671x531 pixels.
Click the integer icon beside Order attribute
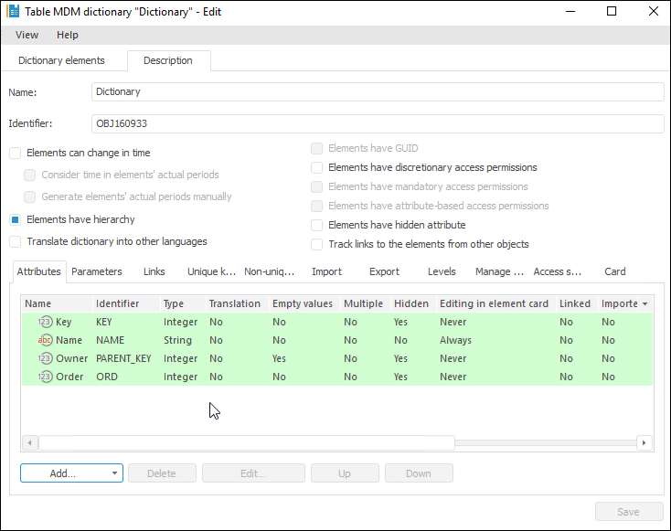pyautogui.click(x=45, y=377)
